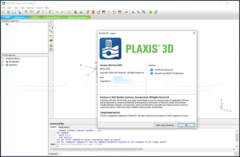The image size is (240, 157).
Task: Click the printer icon in the toolbar
Action: 81,12
